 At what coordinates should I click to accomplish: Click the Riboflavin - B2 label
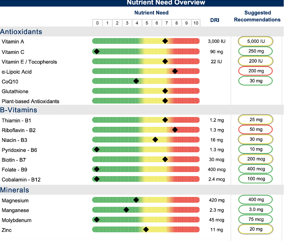pyautogui.click(x=19, y=130)
